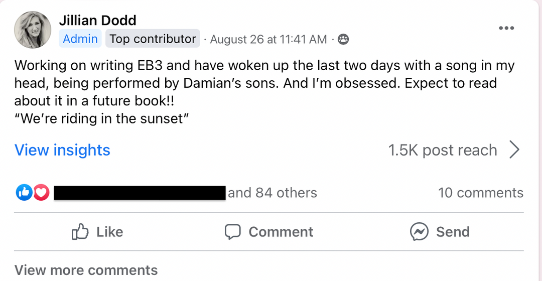
Task: Expand View more comments
Action: pos(86,270)
